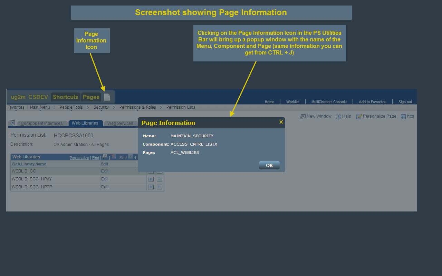The height and width of the screenshot is (276, 442).
Task: Click the download-to-spreadsheet grid icon
Action: pyautogui.click(x=114, y=157)
